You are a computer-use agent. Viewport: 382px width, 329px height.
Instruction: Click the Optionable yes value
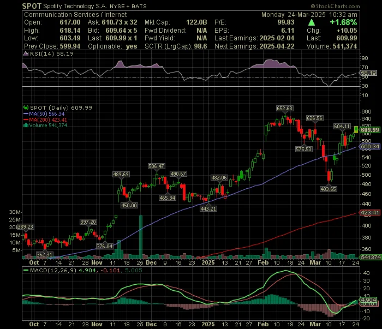tap(132, 46)
